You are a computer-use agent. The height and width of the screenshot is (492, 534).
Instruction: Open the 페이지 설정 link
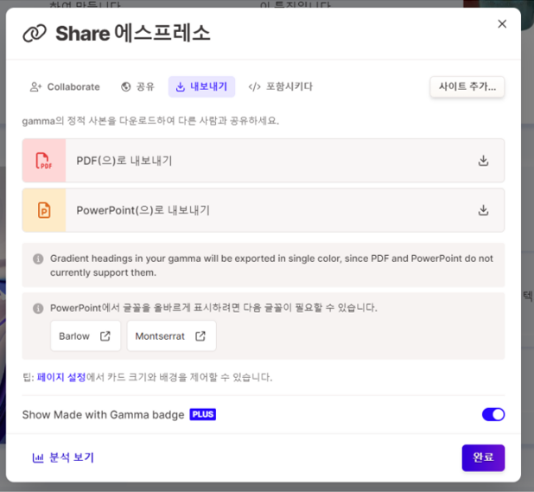(61, 377)
